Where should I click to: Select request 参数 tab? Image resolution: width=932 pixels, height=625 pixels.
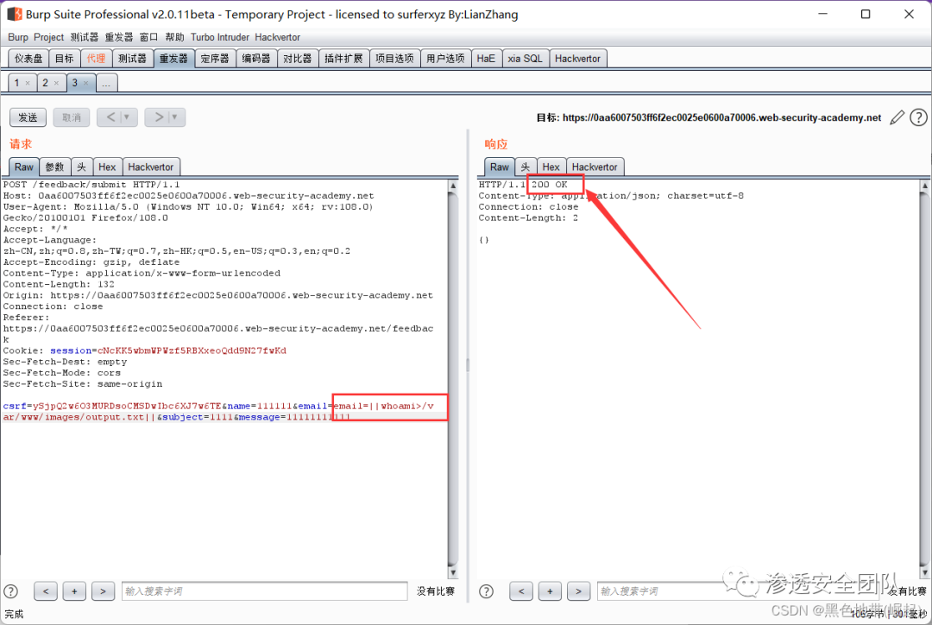(x=54, y=167)
